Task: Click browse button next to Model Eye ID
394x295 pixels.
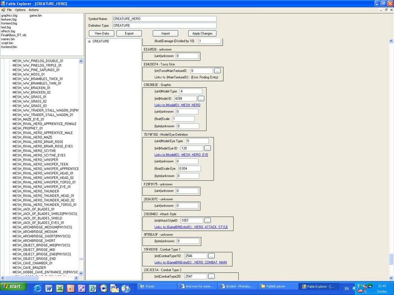Action: (207, 148)
